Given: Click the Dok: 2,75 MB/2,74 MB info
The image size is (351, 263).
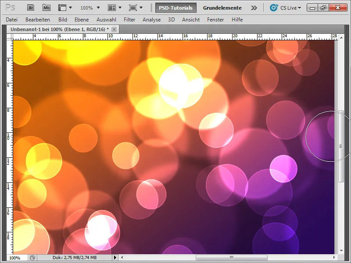Looking at the screenshot, I should coord(75,258).
